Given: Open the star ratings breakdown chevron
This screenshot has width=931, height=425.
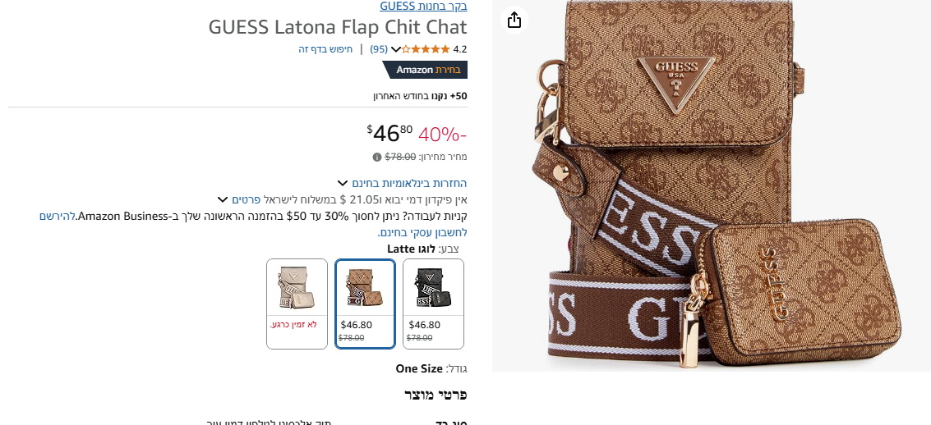Looking at the screenshot, I should 395,49.
